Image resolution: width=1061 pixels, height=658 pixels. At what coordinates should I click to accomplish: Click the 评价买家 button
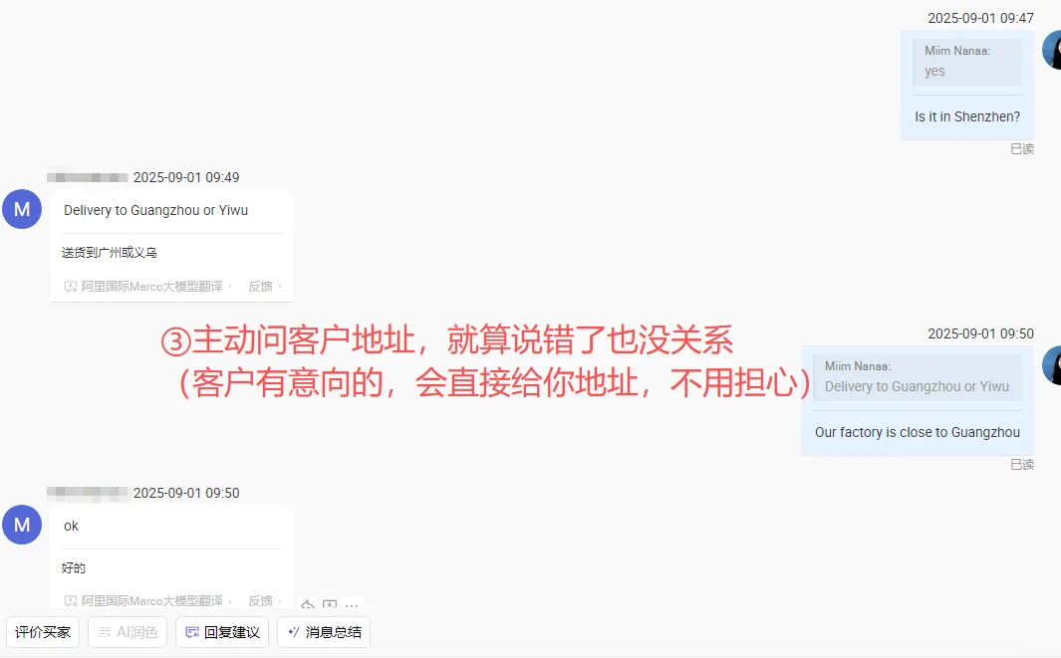tap(43, 632)
